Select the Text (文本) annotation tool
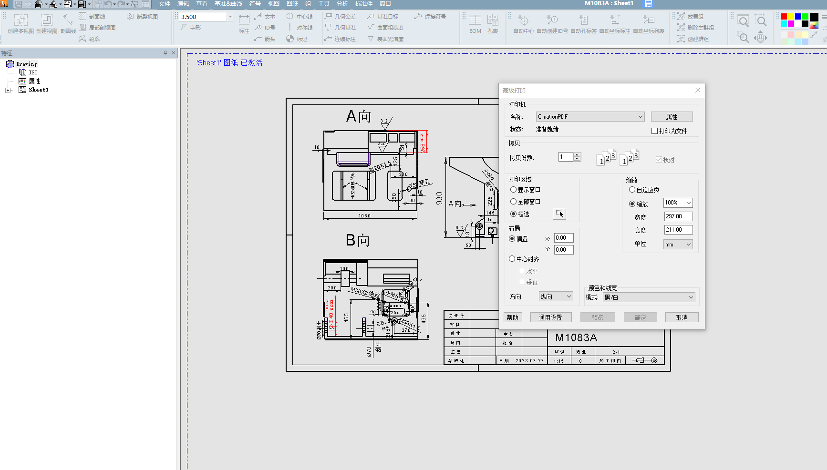Viewport: 827px width, 470px height. [x=265, y=17]
